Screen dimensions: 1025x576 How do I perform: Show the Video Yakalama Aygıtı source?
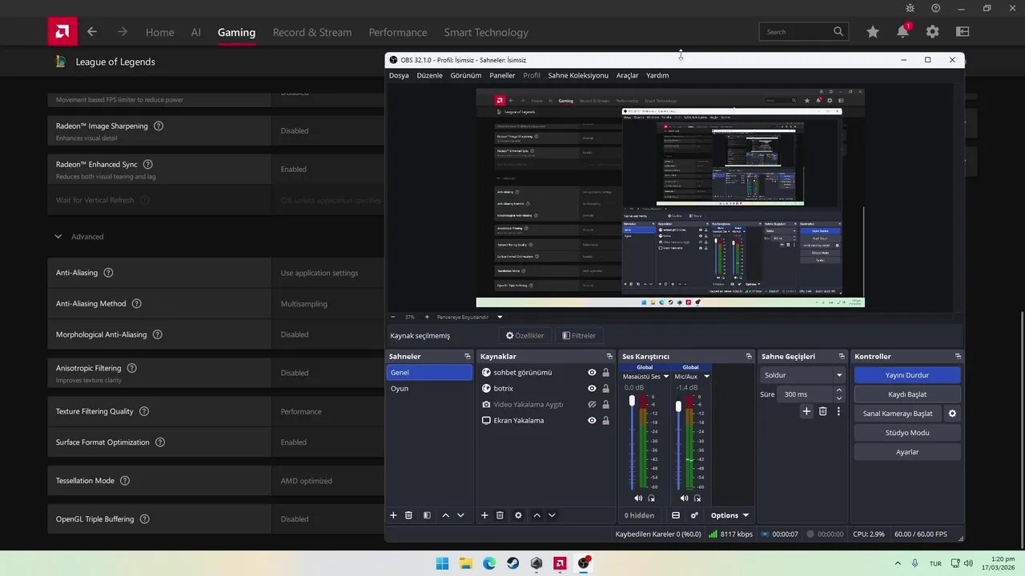click(592, 404)
